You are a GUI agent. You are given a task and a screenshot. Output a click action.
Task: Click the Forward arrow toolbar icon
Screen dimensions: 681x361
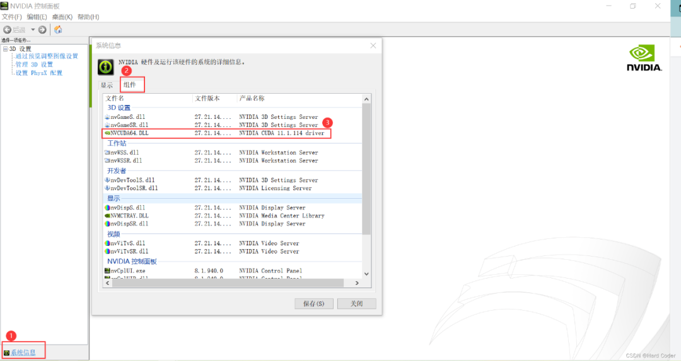click(42, 30)
